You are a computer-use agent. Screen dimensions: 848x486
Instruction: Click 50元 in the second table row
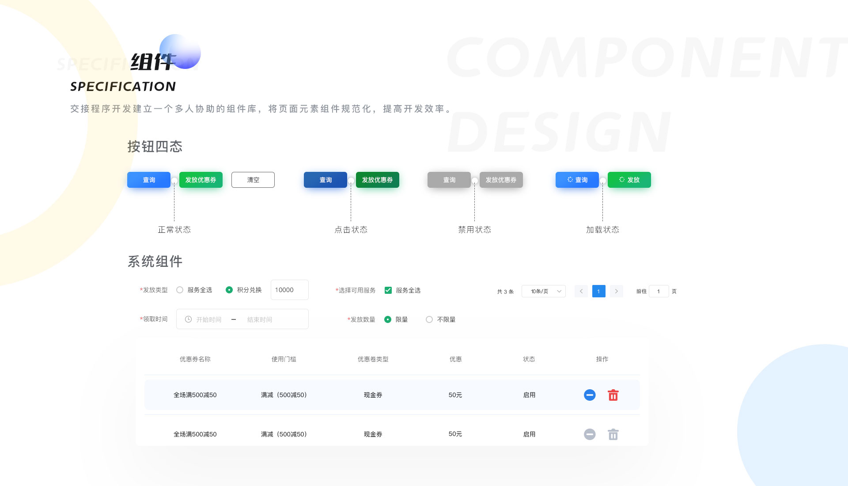click(x=455, y=434)
